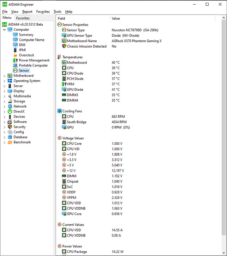Click the Nuvoton NCT6798D sensor type value
This screenshot has height=256, width=227.
pyautogui.click(x=135, y=30)
